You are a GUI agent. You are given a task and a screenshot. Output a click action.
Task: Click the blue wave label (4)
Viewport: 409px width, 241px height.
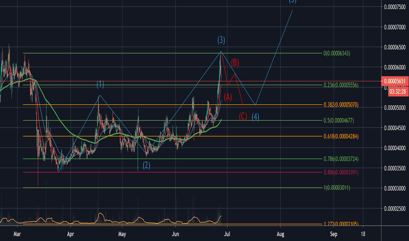[x=255, y=117]
